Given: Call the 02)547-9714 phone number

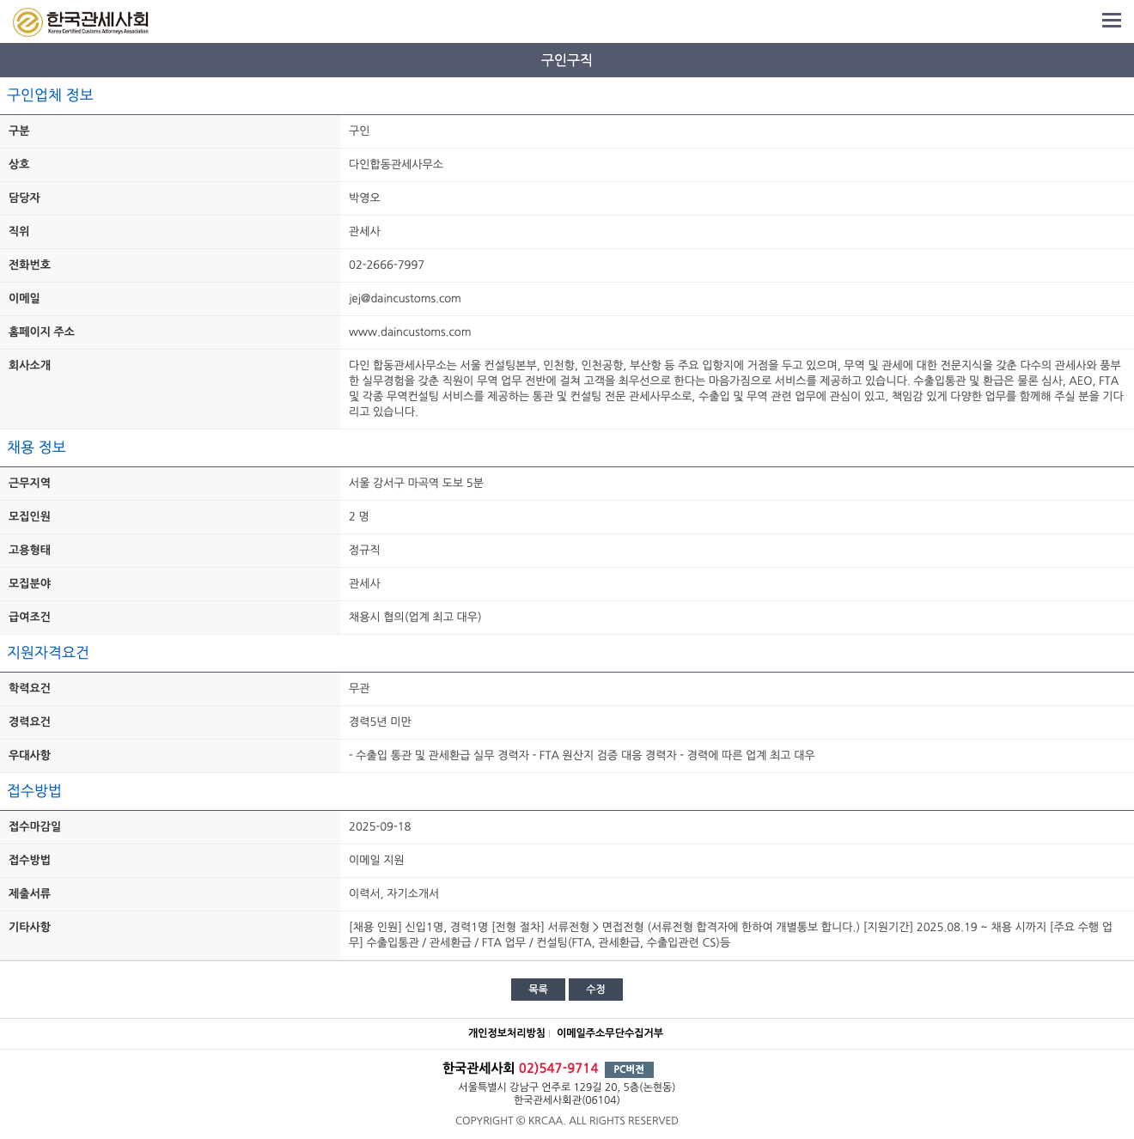Looking at the screenshot, I should [558, 1069].
